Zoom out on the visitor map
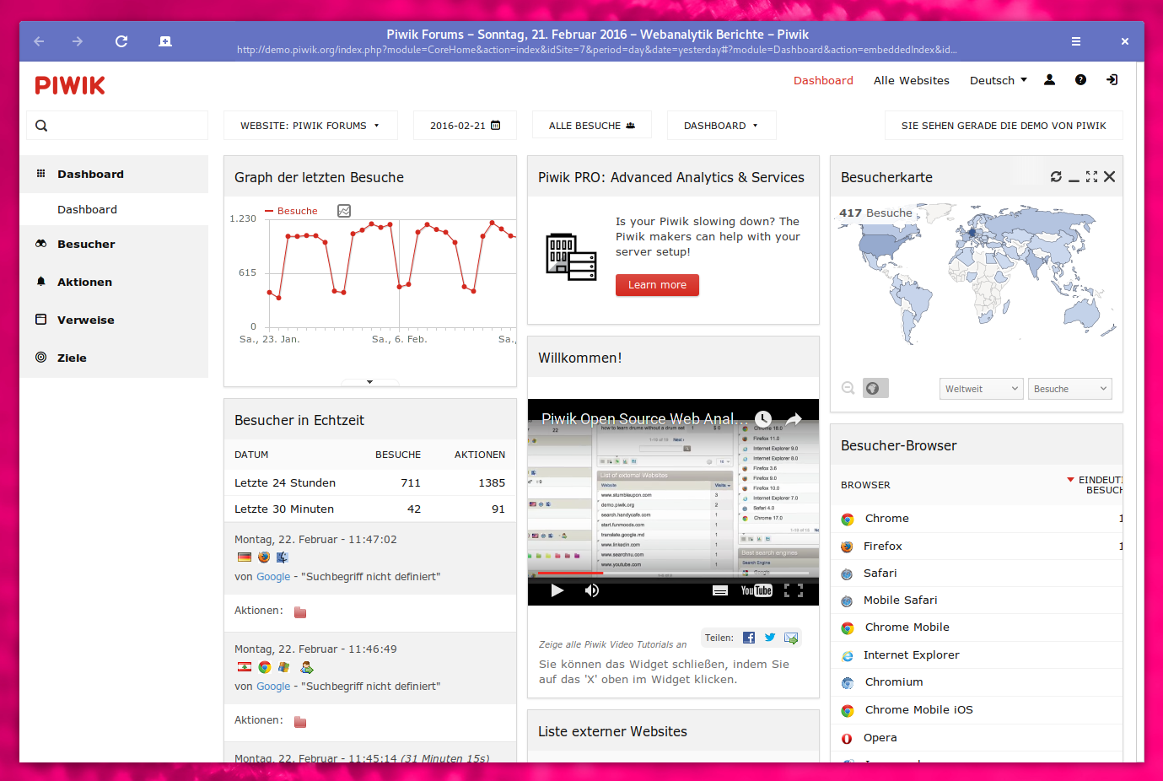The image size is (1163, 781). pos(848,388)
